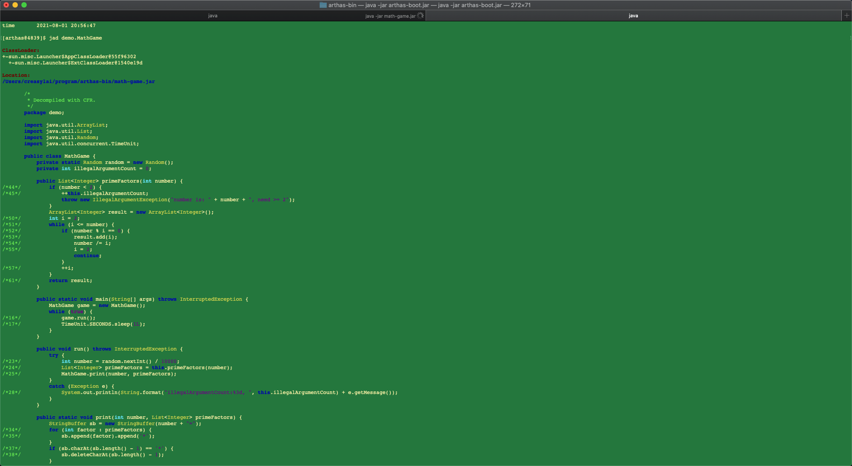Screen dimensions: 852x466
Task: Click the MathGame game = new MathGame() line
Action: (97, 306)
